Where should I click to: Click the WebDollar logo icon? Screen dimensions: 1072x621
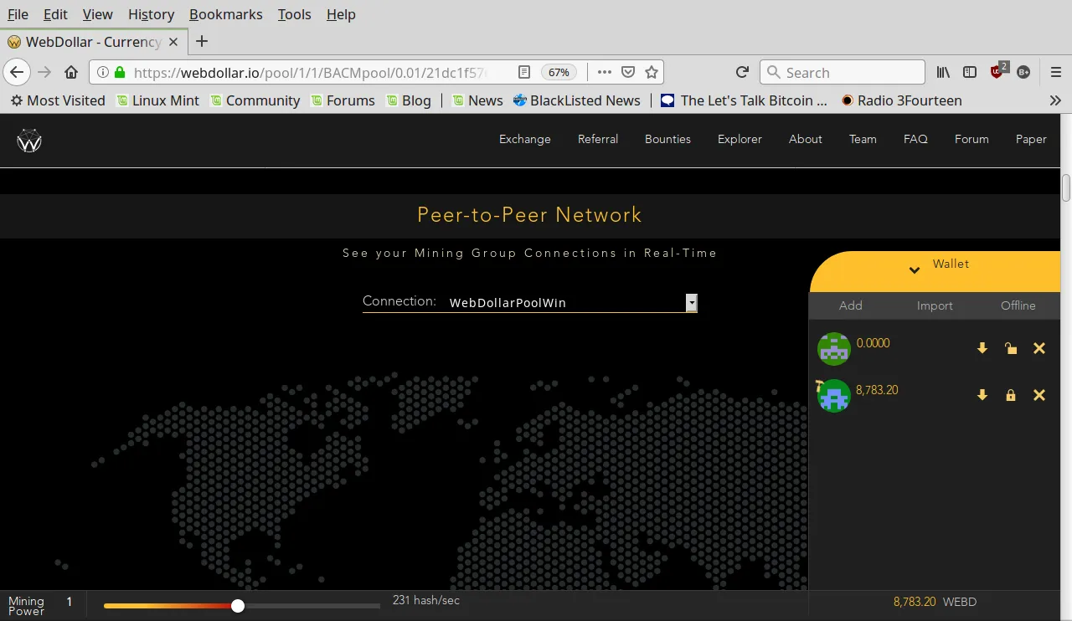pyautogui.click(x=29, y=141)
